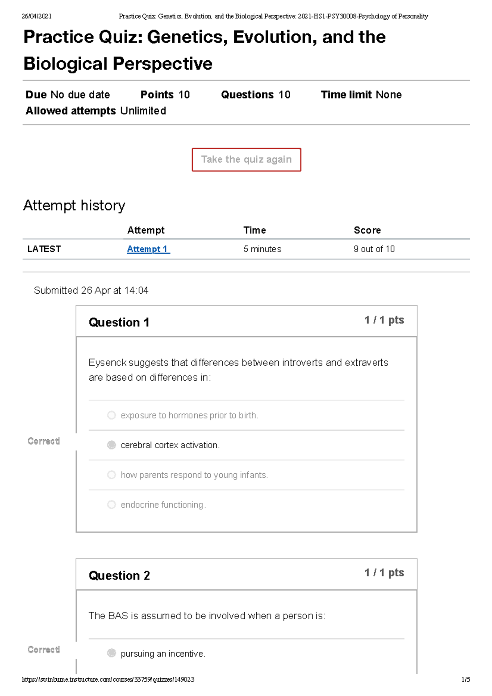Screen dimensions: 492x696
Task: Click the Score column header
Action: pyautogui.click(x=367, y=230)
